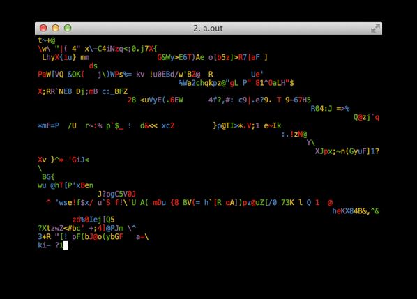Click the red "ds" text on the fourth line
Image resolution: width=417 pixels, height=299 pixels.
93,66
